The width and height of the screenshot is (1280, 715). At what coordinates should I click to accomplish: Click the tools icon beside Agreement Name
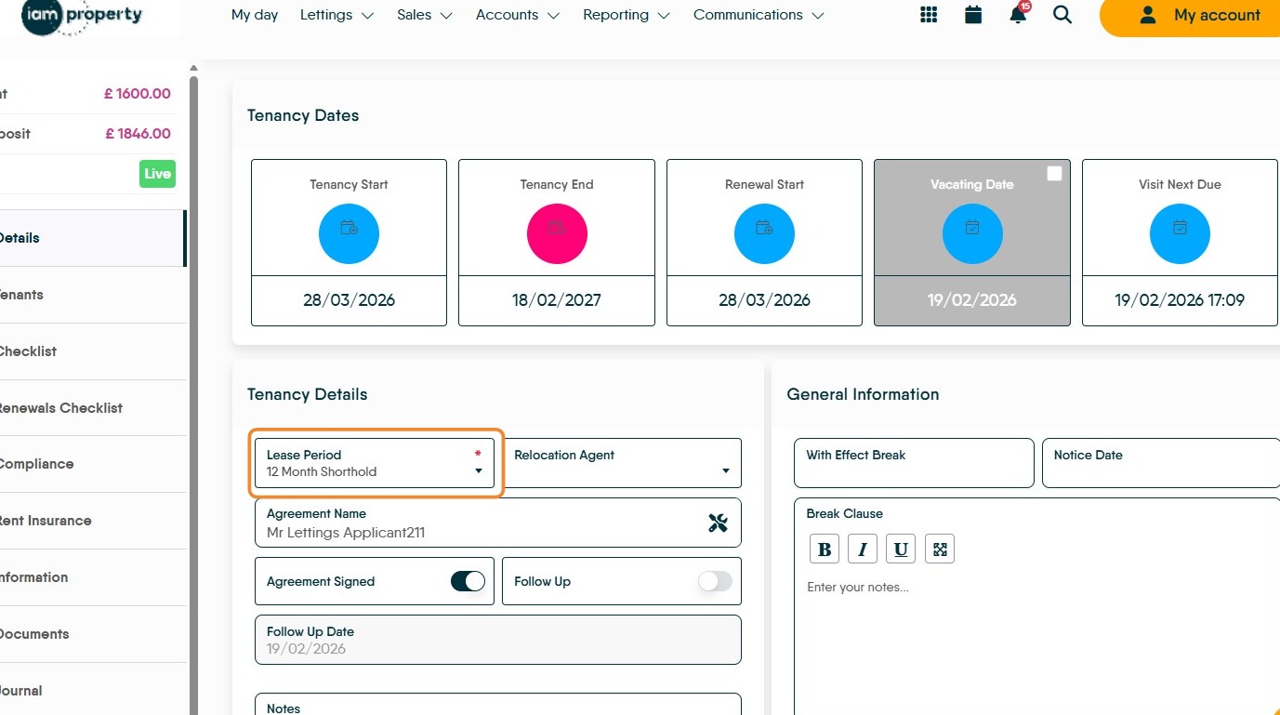(x=718, y=523)
